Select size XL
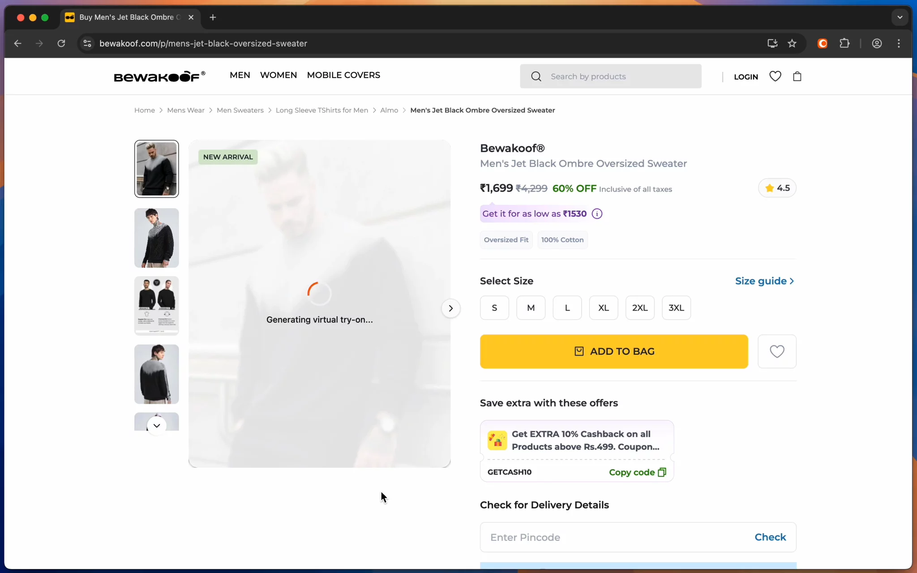 point(603,308)
